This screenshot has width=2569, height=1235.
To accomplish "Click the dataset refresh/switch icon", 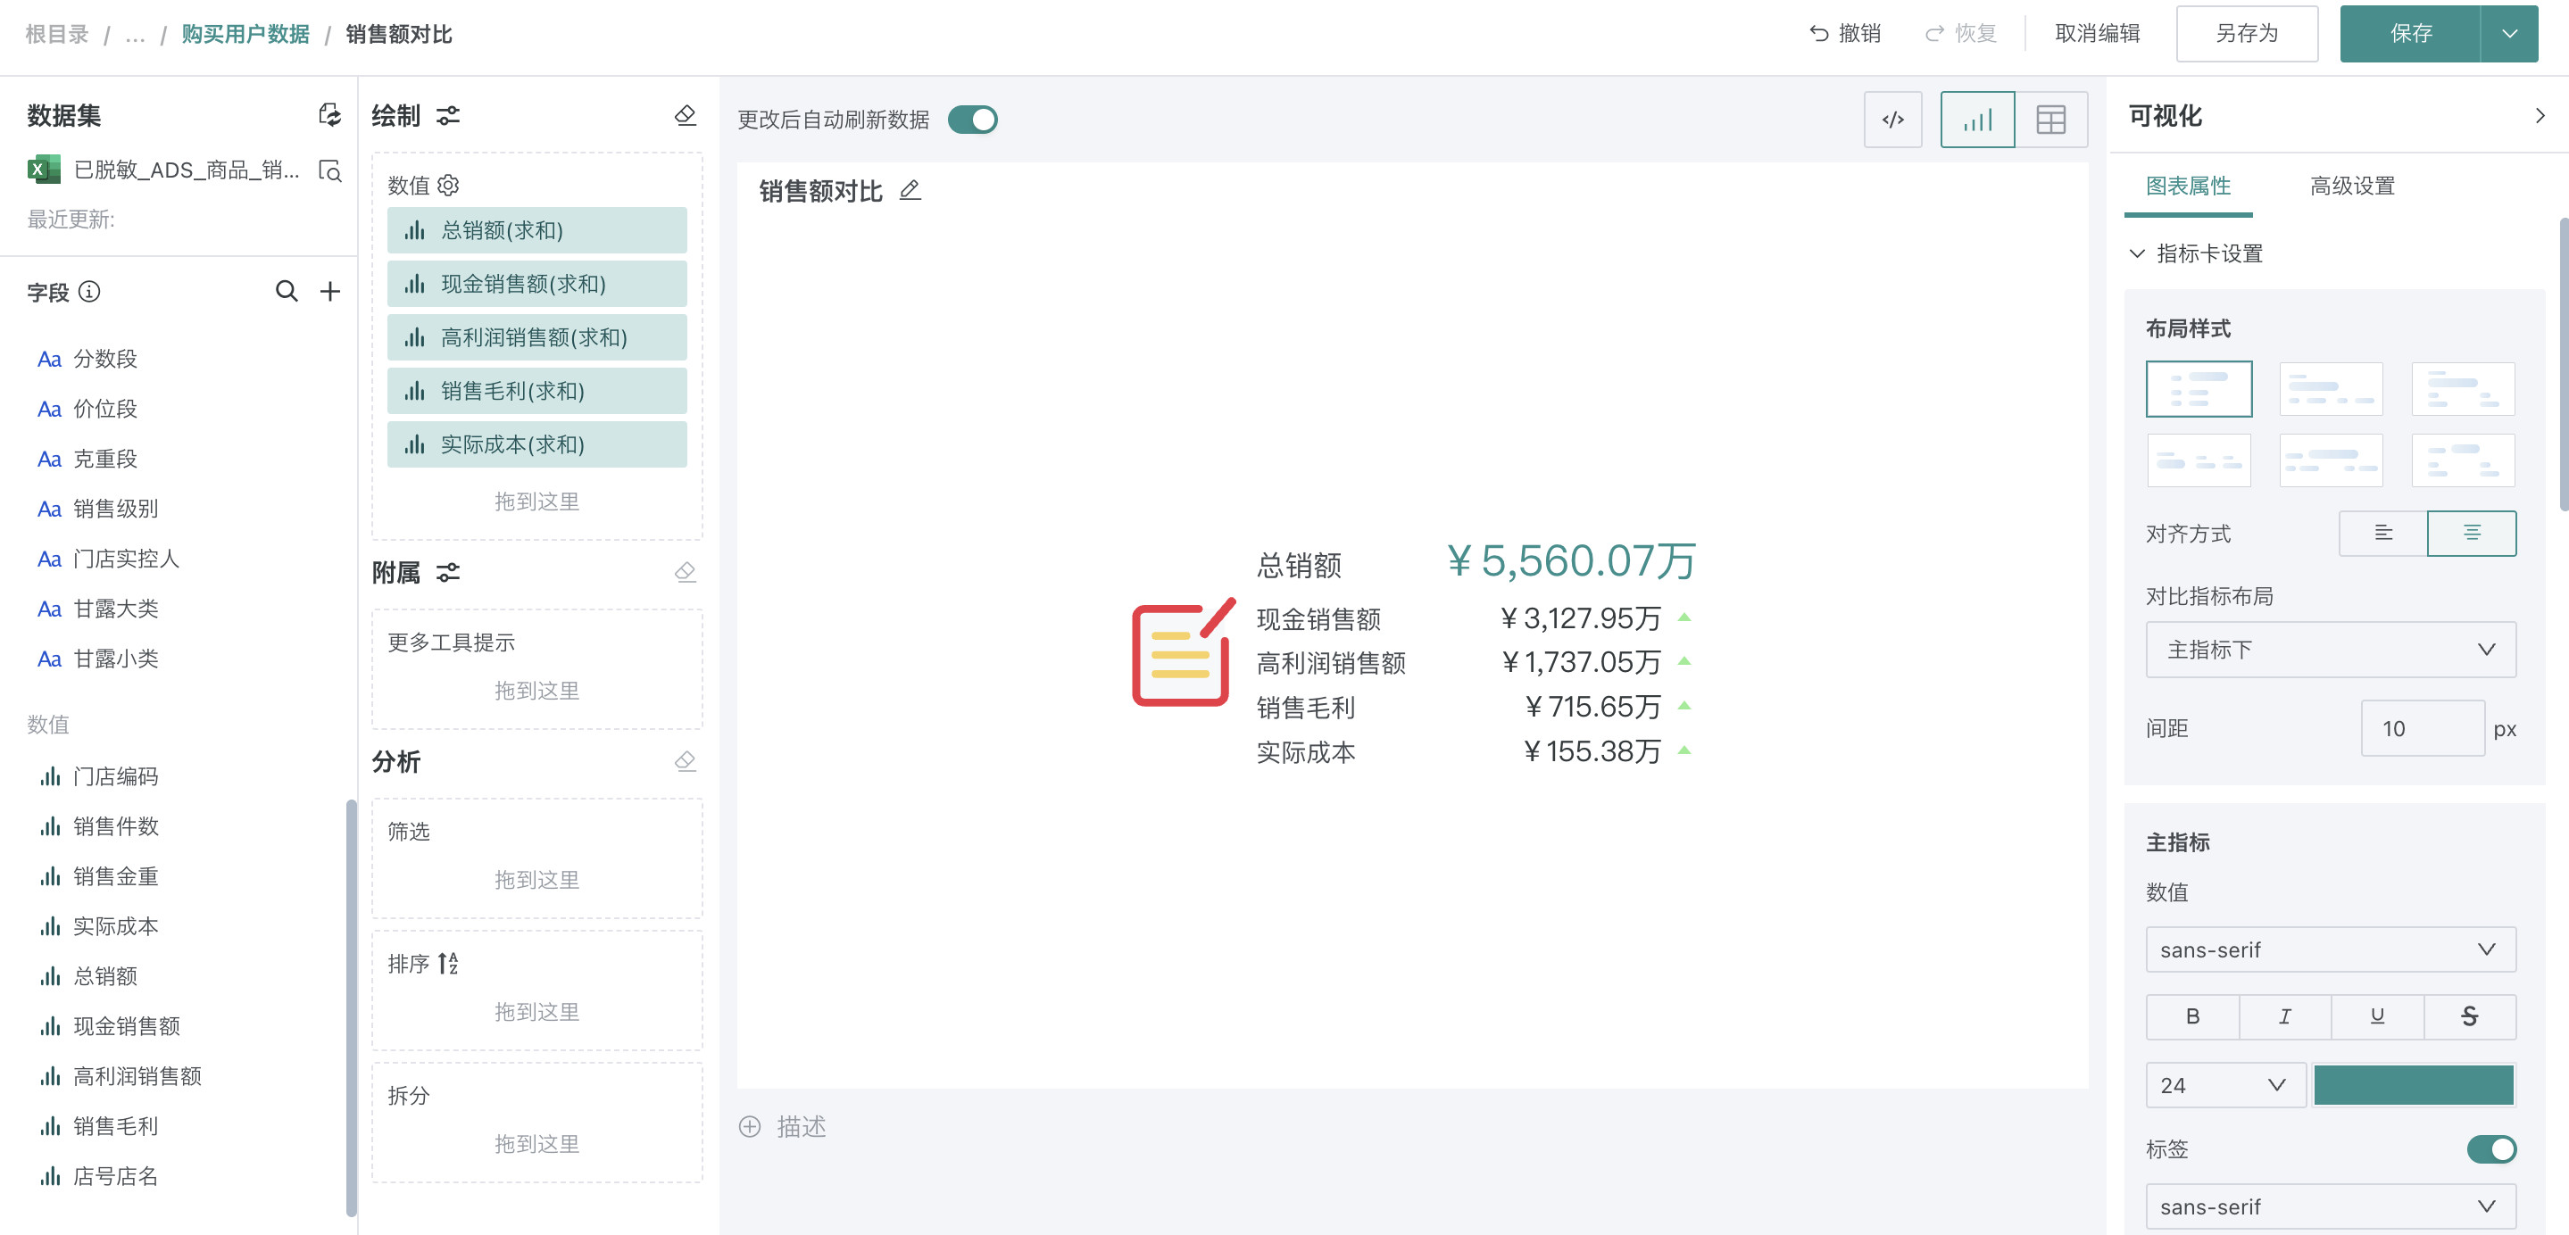I will click(x=329, y=114).
